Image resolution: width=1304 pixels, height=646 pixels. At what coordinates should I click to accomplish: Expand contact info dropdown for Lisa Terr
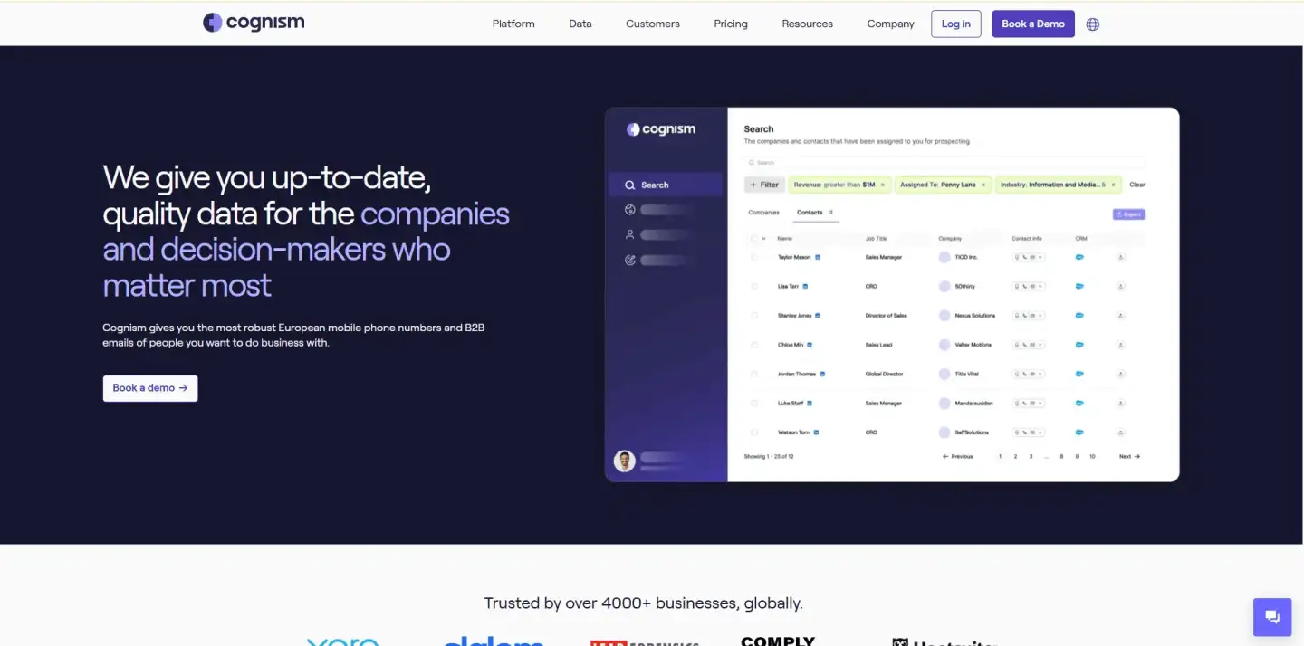pos(1040,286)
